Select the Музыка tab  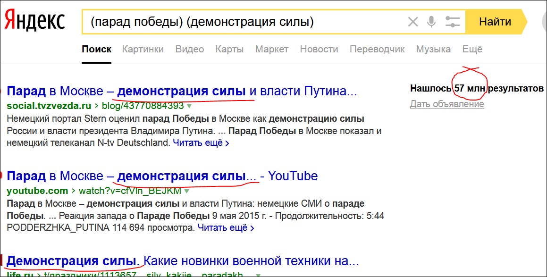433,49
